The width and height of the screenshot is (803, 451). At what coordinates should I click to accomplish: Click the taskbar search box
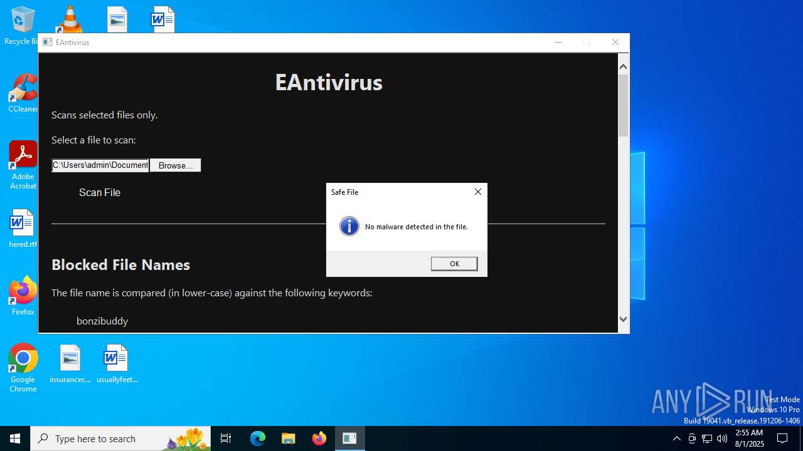coord(121,438)
